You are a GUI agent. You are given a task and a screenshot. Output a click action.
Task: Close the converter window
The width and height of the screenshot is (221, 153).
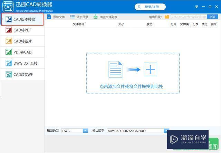pyautogui.click(x=217, y=7)
